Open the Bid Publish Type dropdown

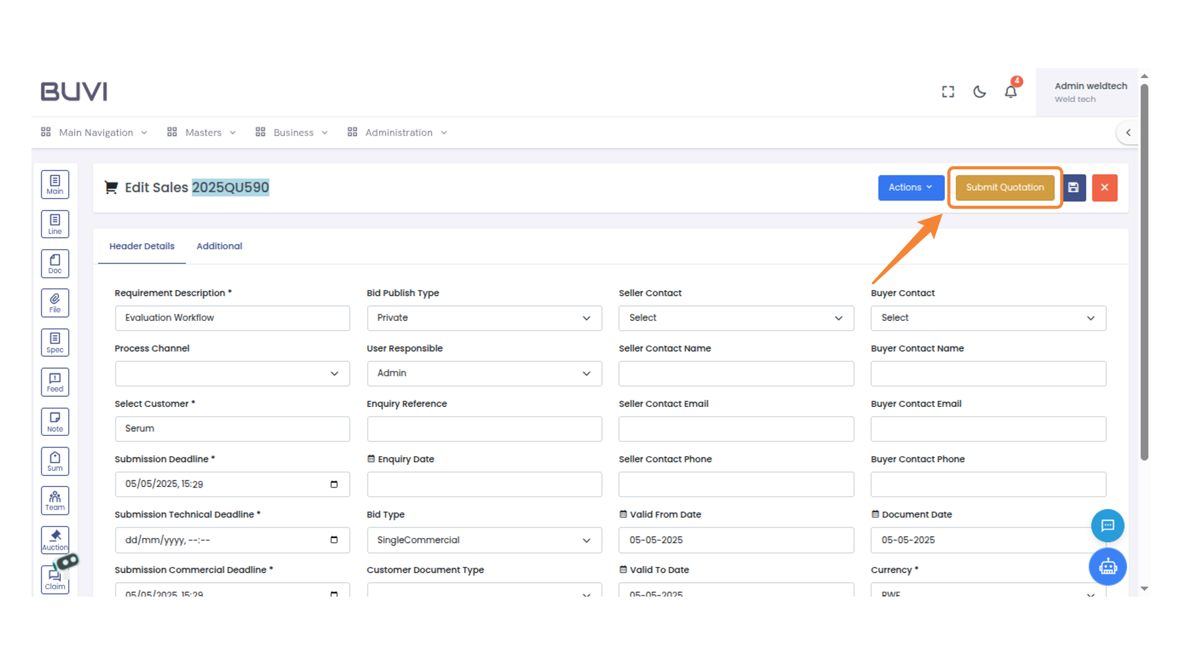click(484, 318)
